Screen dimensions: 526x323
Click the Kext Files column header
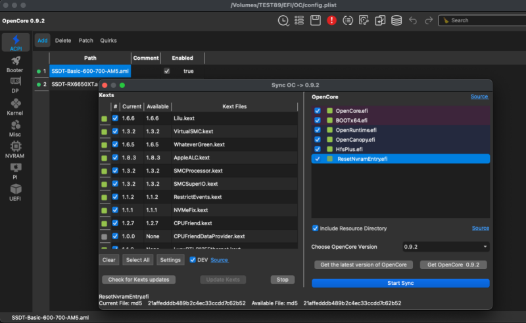(x=235, y=106)
